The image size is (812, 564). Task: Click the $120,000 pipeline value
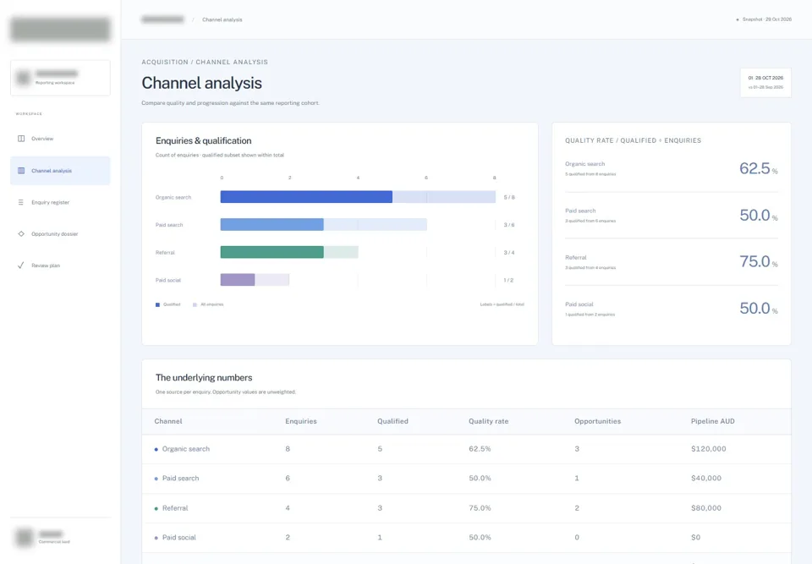[709, 449]
